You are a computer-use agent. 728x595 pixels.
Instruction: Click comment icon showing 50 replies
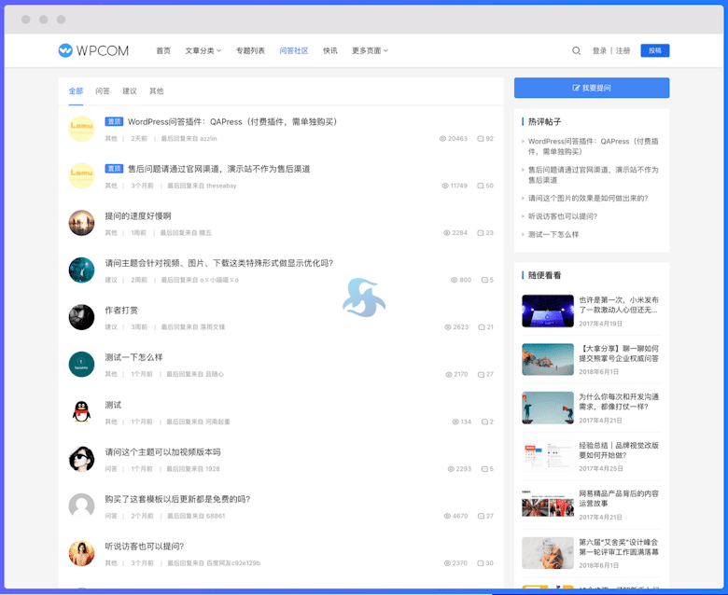481,186
